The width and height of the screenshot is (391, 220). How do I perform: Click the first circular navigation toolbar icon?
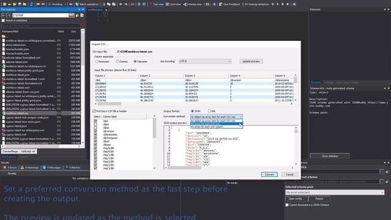[x=139, y=4]
